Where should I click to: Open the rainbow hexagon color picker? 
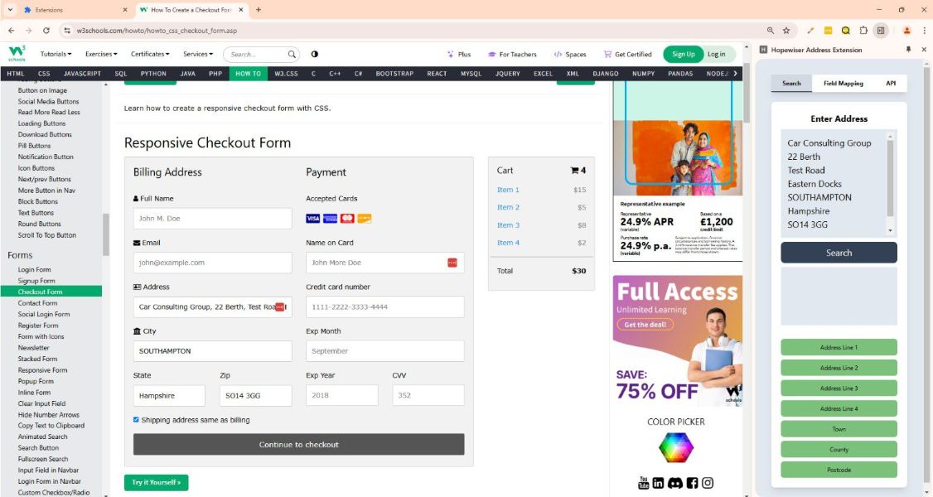pyautogui.click(x=676, y=448)
